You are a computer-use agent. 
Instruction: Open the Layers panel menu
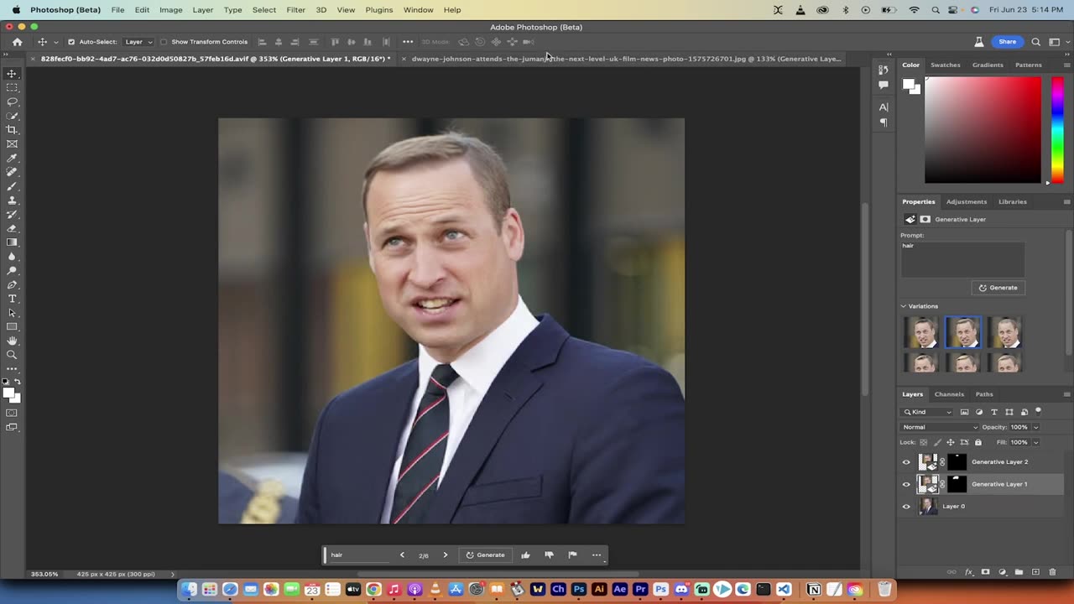tap(1066, 394)
